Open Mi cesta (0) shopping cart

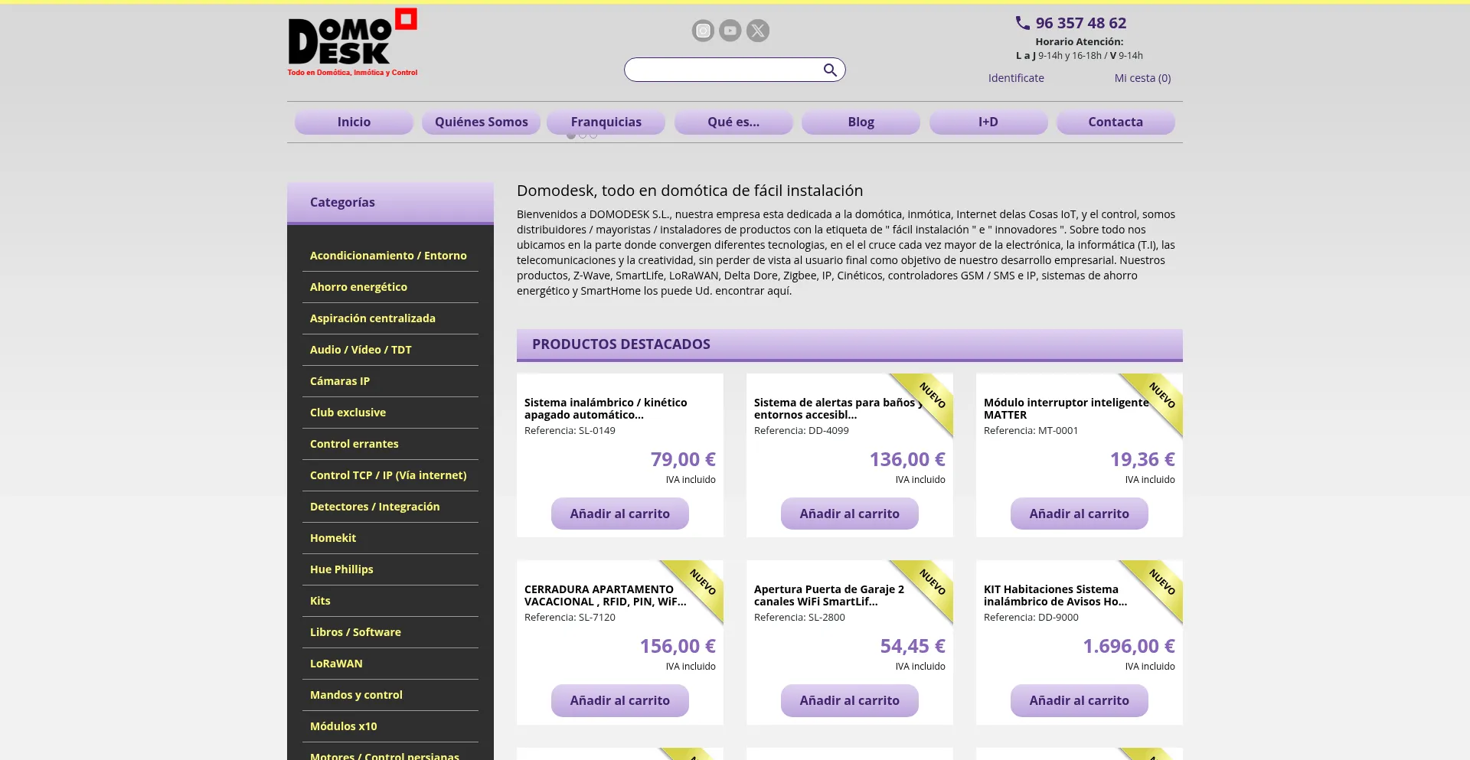point(1142,78)
